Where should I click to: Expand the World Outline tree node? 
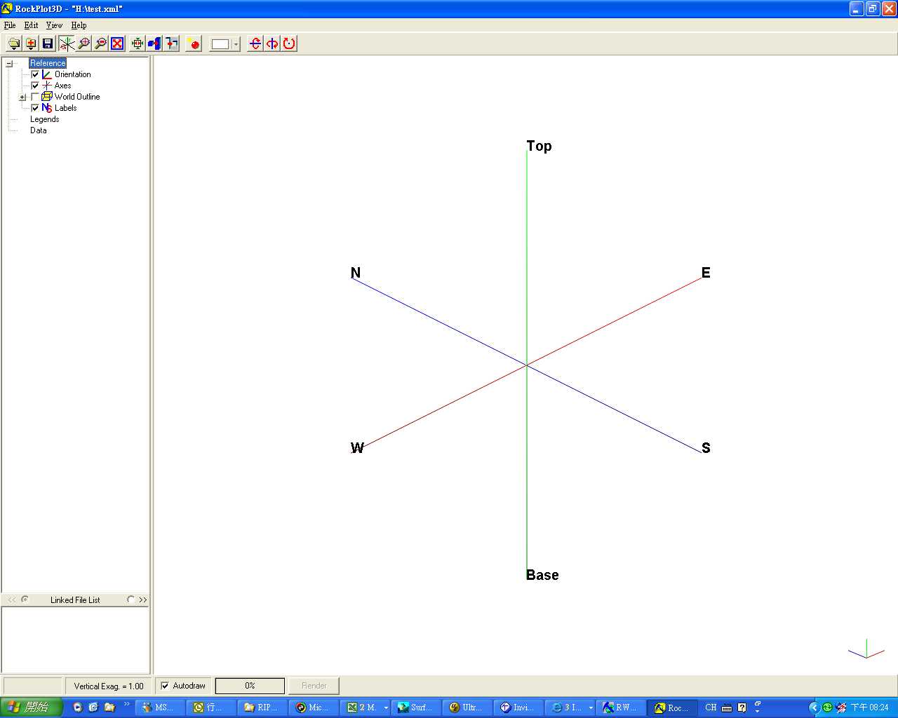click(x=22, y=97)
